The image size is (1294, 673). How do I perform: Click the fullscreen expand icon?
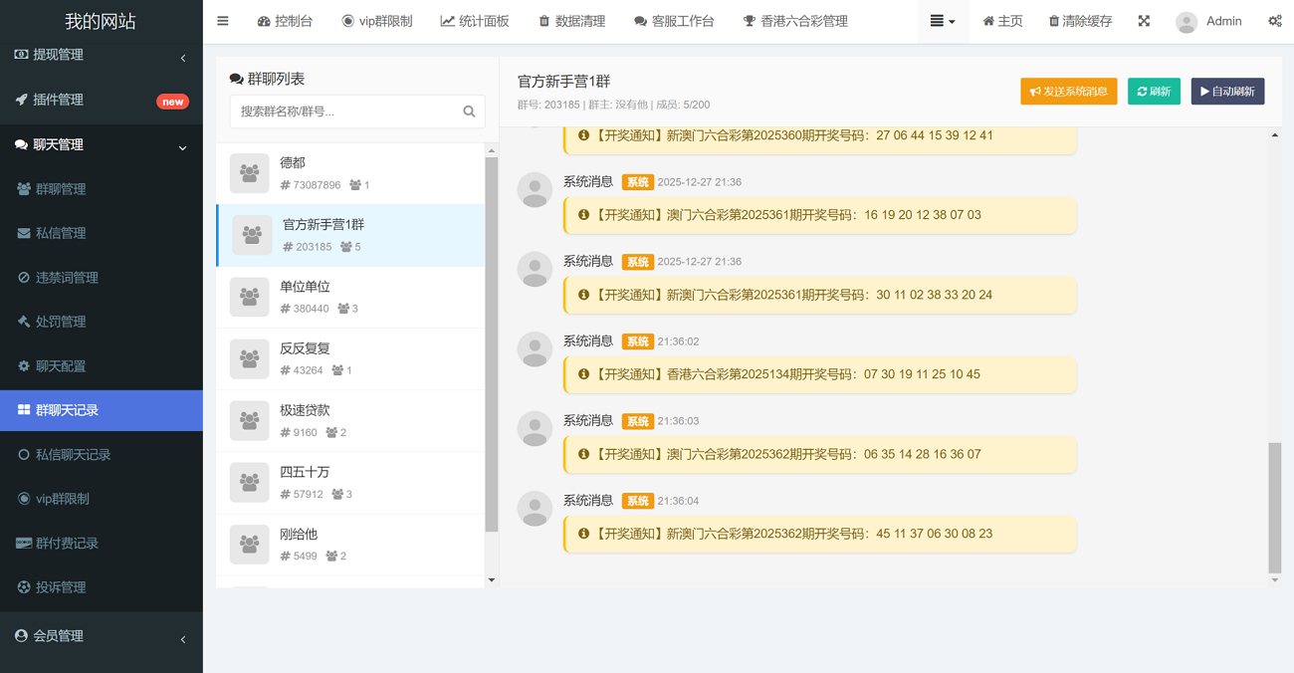pyautogui.click(x=1144, y=21)
